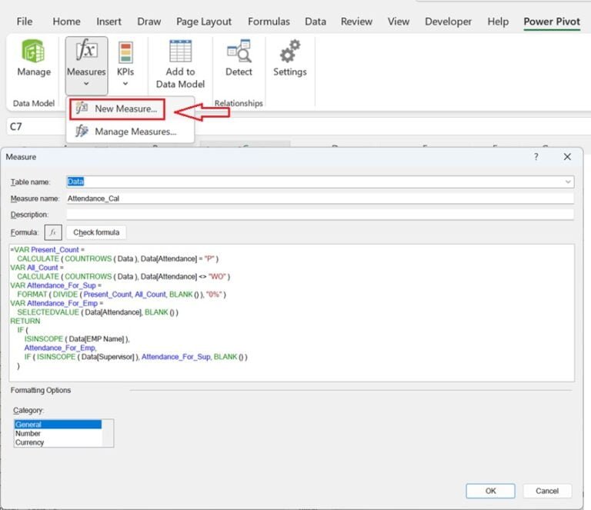Open the Help tab
591x510 pixels.
[498, 22]
